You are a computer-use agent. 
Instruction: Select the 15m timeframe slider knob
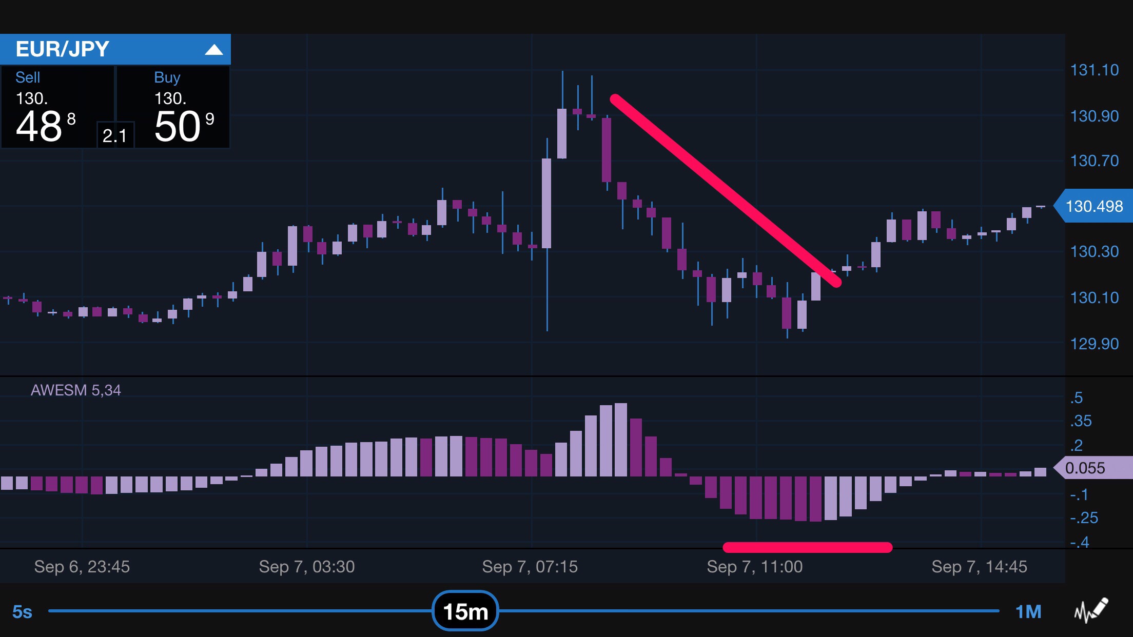coord(465,611)
